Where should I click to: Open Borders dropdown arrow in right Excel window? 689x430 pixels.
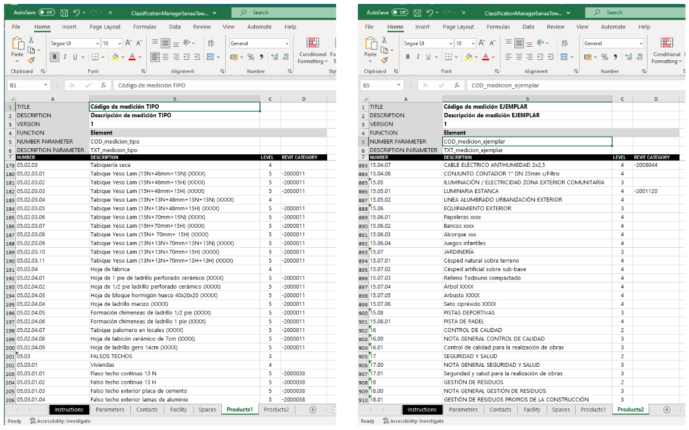point(456,57)
